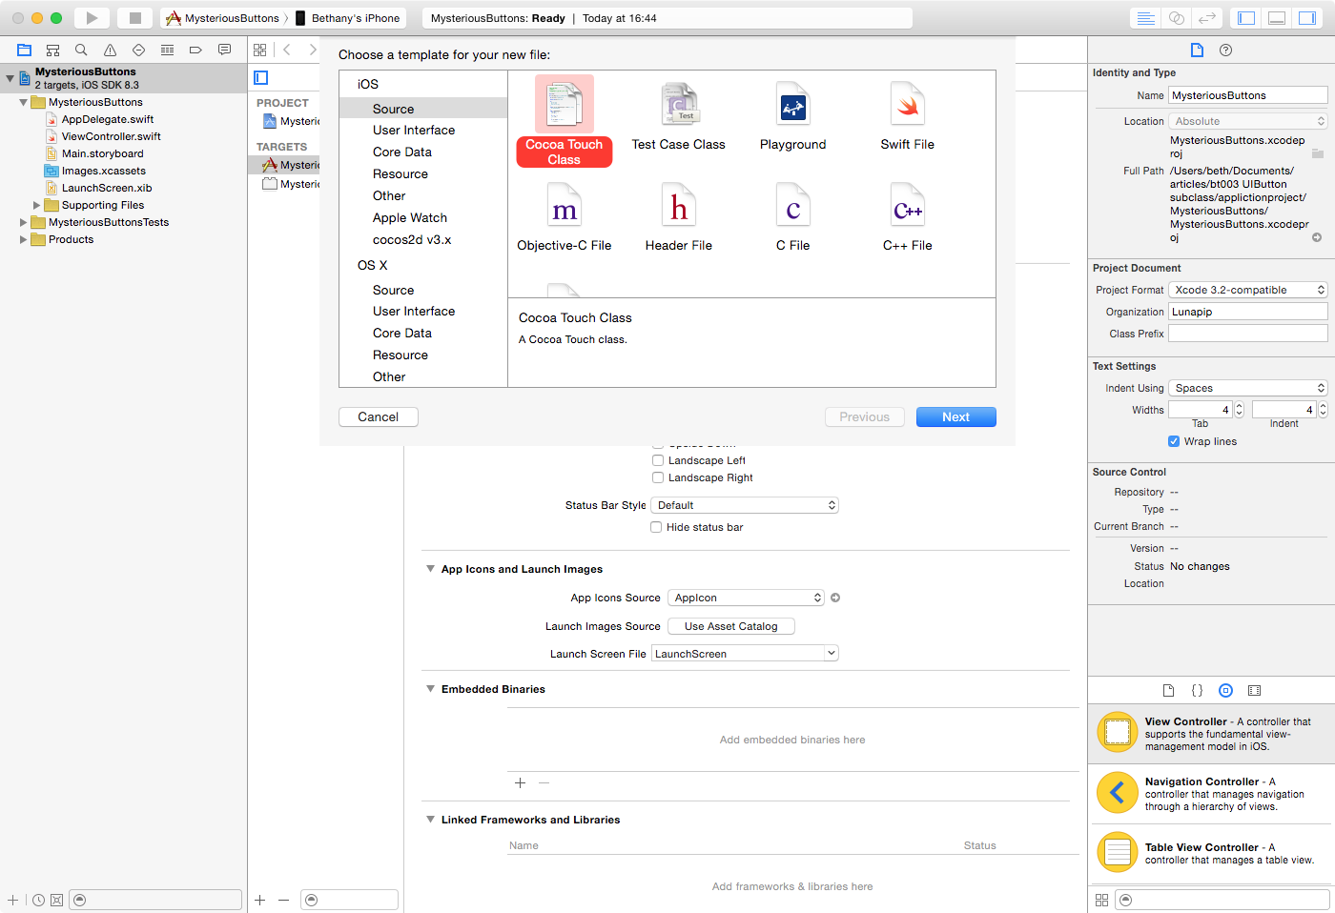Select OS X Resource category
Image resolution: width=1335 pixels, height=913 pixels.
(423, 355)
